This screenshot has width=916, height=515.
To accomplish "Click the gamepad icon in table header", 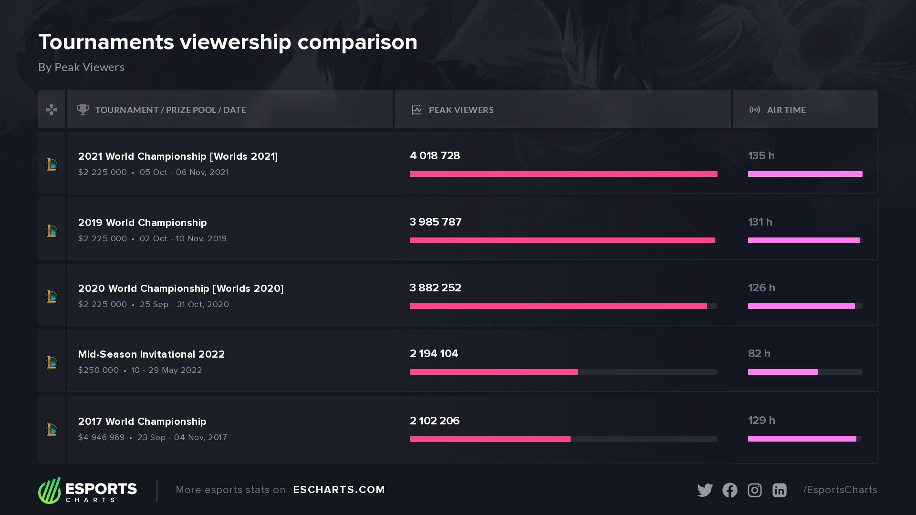I will [52, 110].
